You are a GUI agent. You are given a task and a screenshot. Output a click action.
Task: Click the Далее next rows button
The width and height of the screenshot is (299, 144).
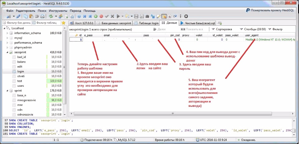[x=159, y=29]
